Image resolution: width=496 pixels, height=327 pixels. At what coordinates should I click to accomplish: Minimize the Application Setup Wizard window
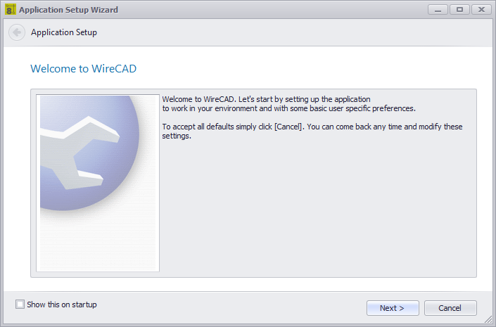tap(438, 9)
